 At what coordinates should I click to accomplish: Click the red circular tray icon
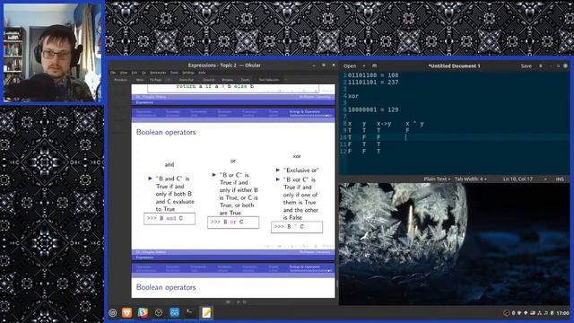coord(506,313)
